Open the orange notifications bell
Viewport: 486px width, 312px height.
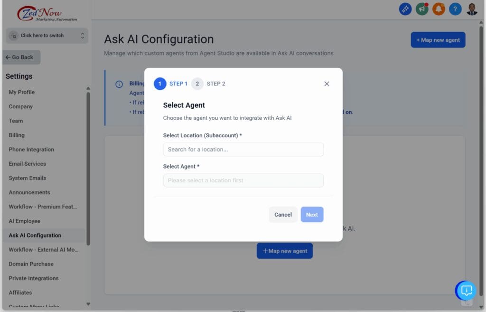(439, 9)
